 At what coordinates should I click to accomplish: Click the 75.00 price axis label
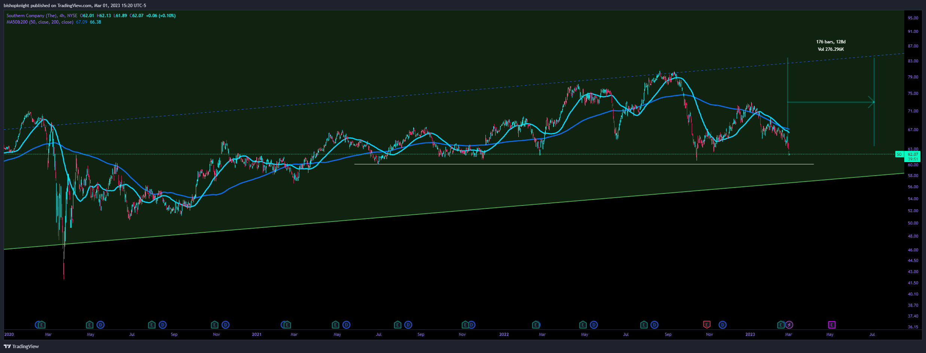(913, 93)
